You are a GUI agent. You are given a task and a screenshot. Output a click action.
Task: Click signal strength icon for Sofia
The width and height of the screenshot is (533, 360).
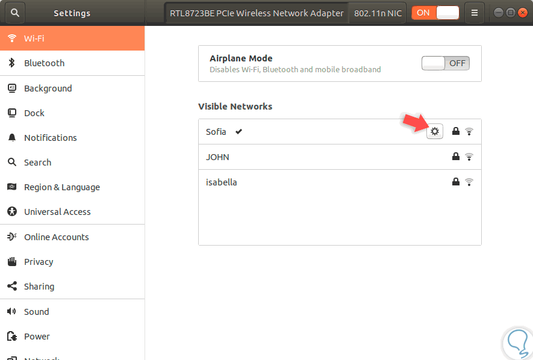(x=469, y=131)
